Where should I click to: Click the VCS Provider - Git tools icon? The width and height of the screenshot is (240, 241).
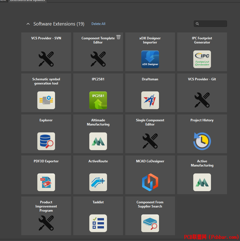[202, 100]
